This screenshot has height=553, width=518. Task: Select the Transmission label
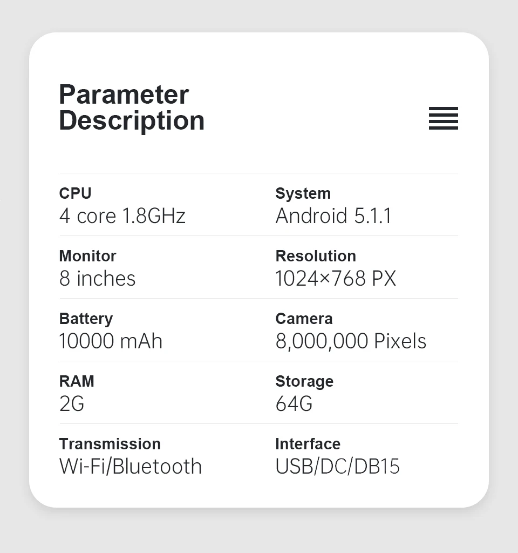110,443
